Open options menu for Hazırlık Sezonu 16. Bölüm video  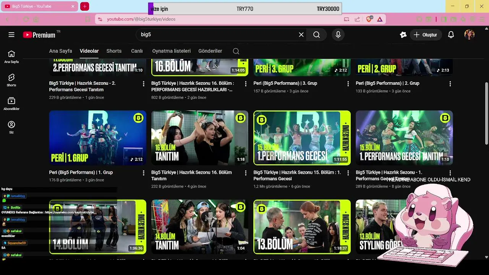tap(246, 84)
